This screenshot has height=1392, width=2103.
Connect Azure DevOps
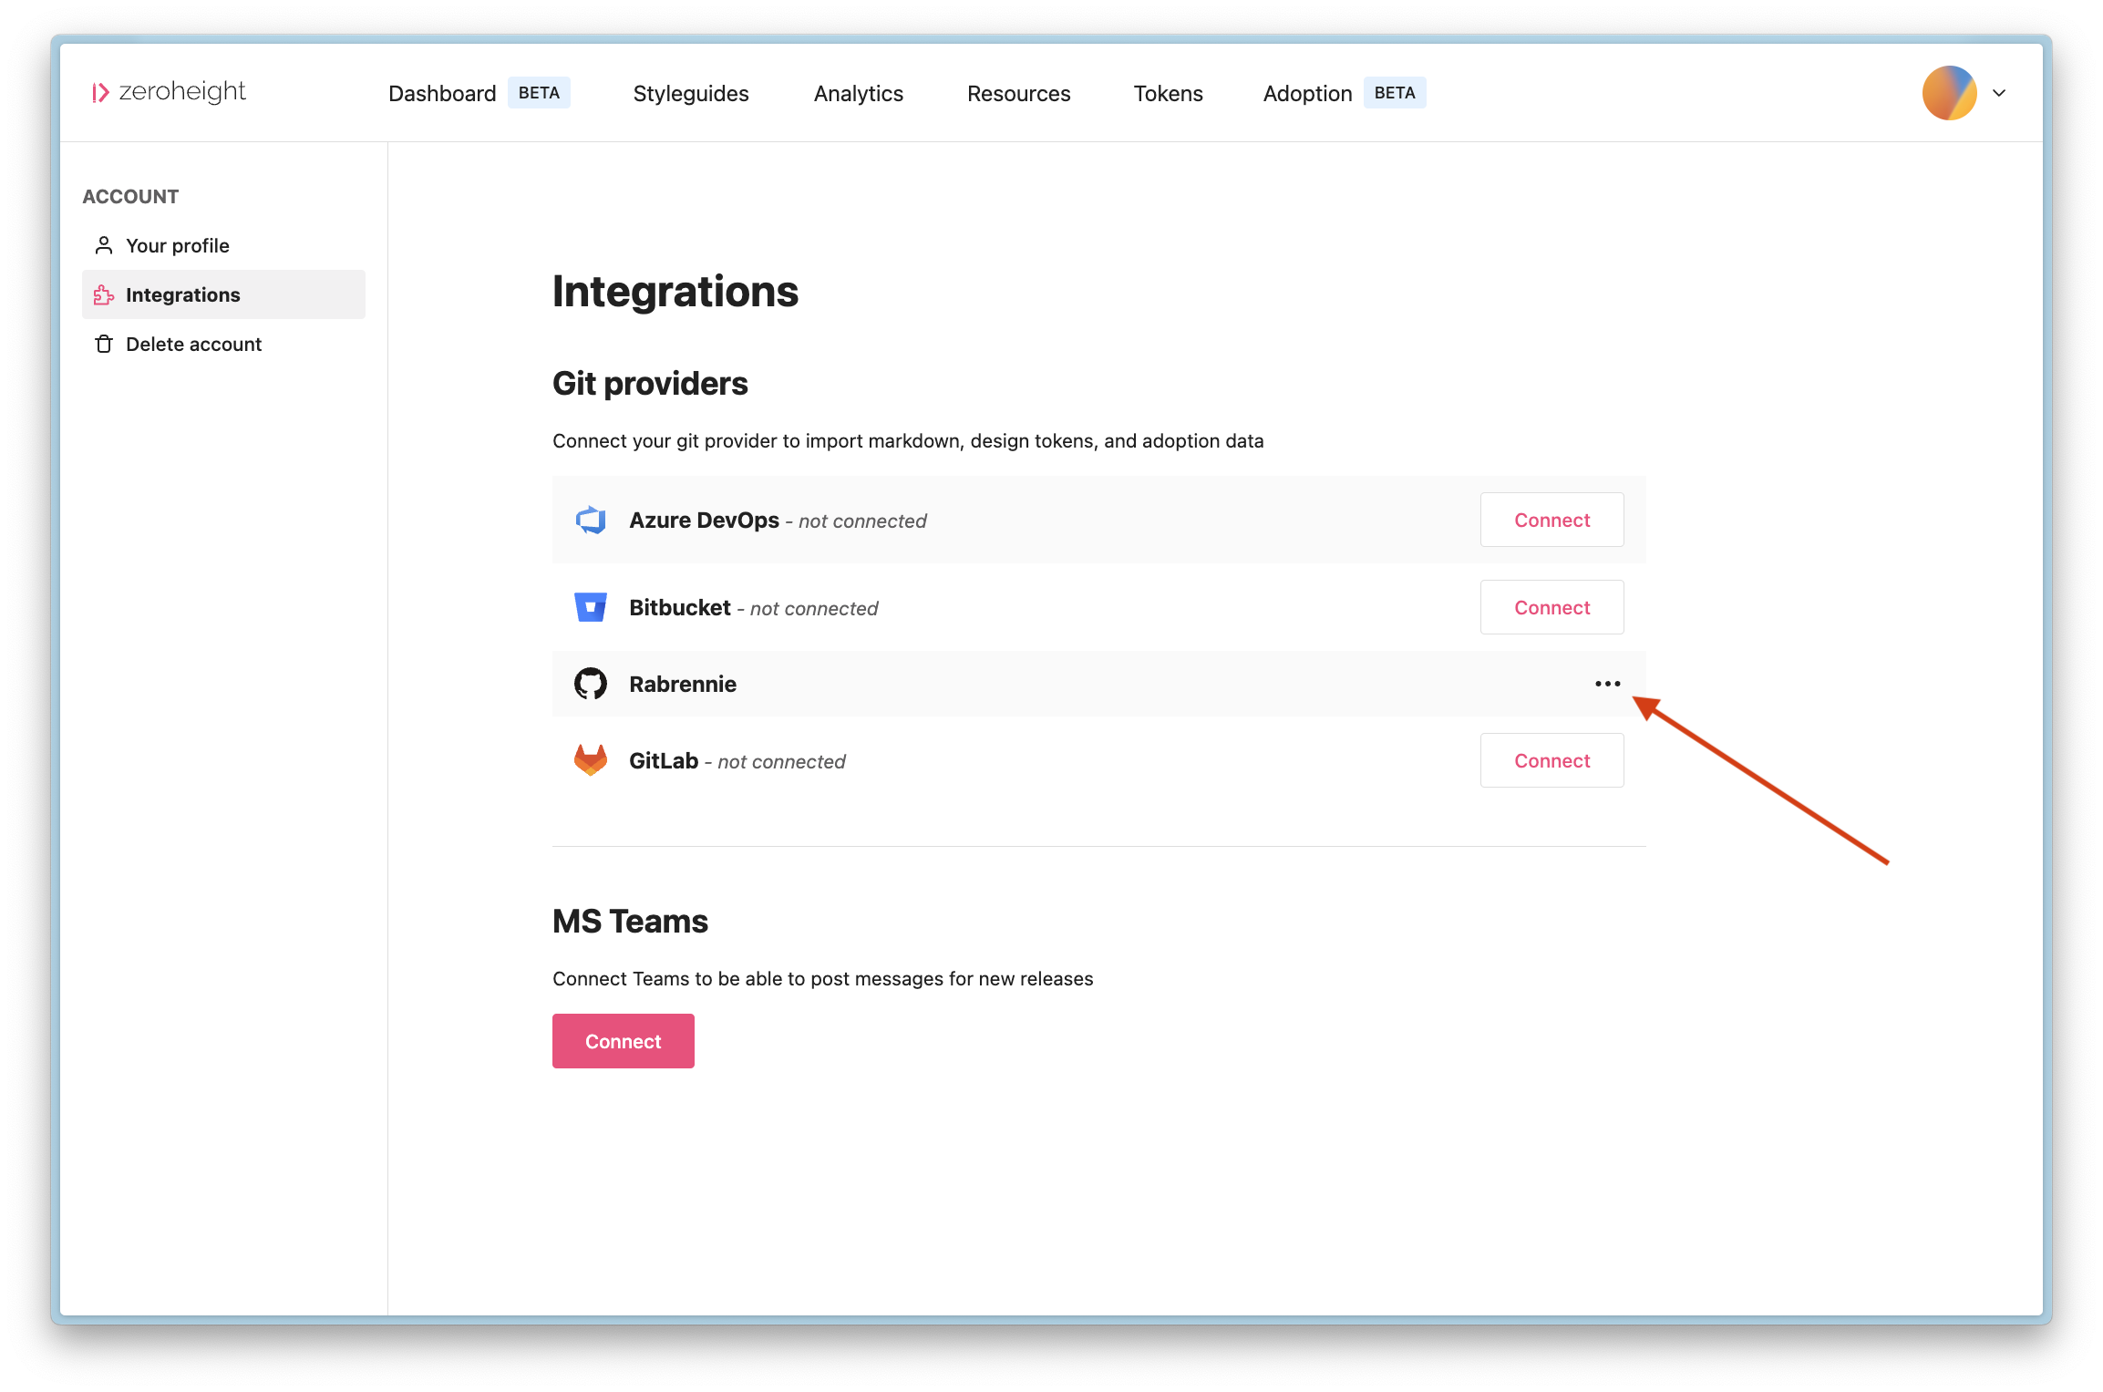[1551, 520]
